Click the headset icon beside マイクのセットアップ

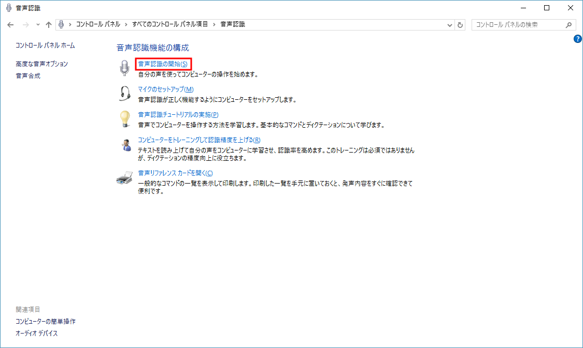point(125,94)
